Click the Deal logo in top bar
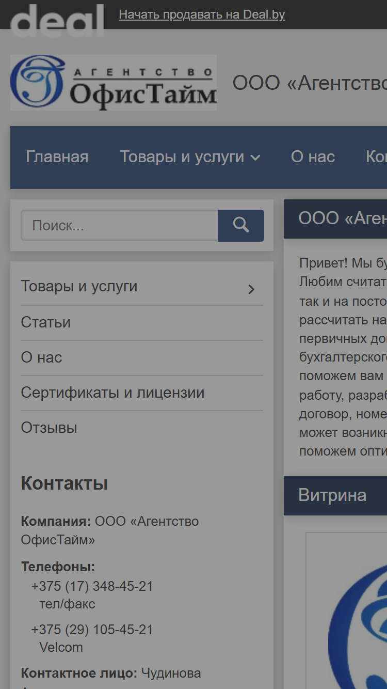This screenshot has width=387, height=689. 57,21
